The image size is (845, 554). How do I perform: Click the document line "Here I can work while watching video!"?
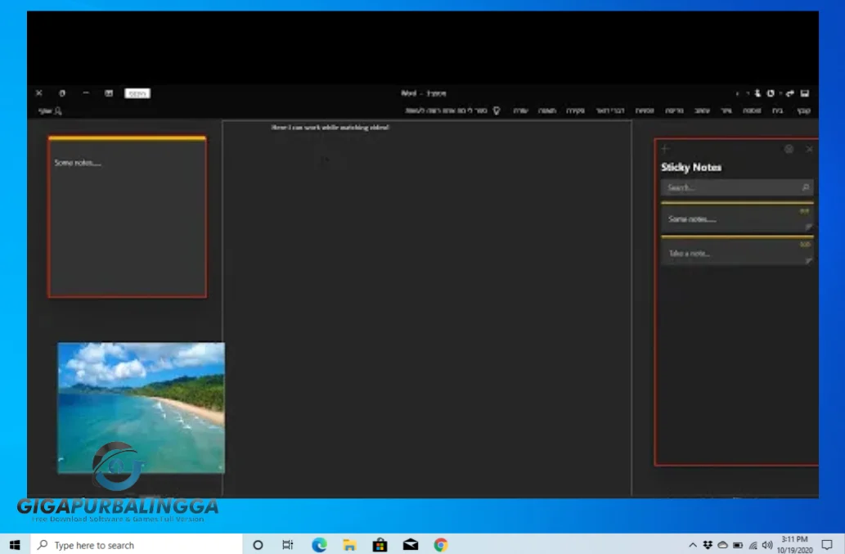330,127
